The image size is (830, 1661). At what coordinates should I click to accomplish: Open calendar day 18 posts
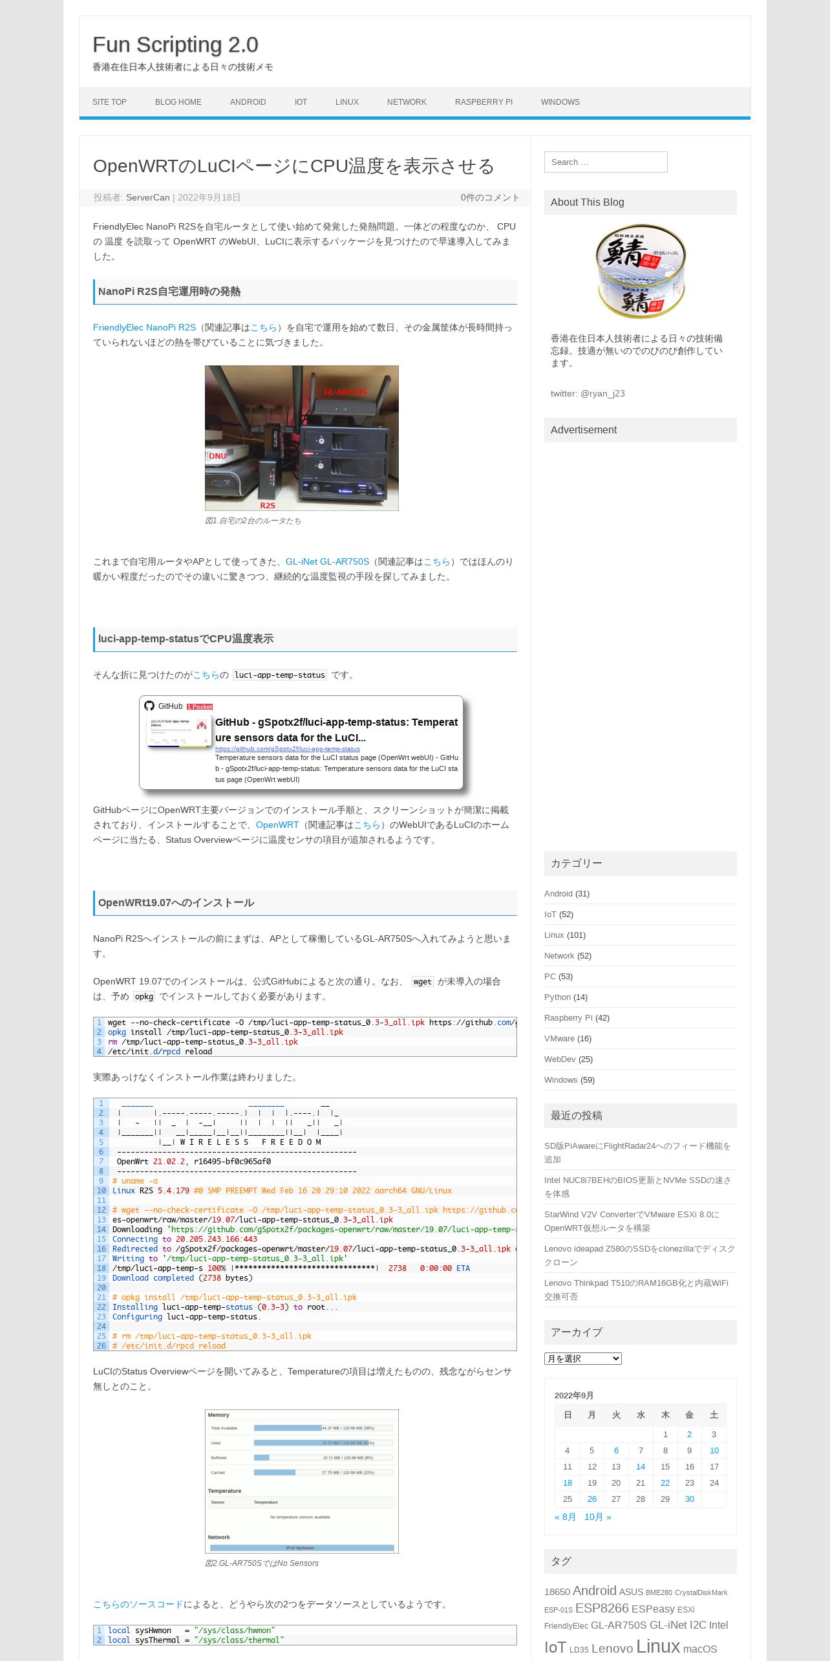pos(568,1483)
